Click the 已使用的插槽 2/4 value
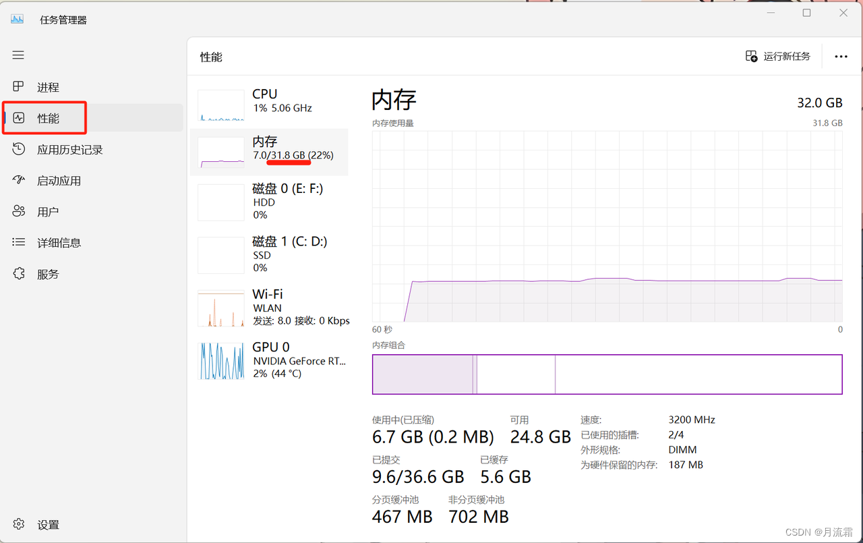This screenshot has height=543, width=863. click(x=676, y=435)
